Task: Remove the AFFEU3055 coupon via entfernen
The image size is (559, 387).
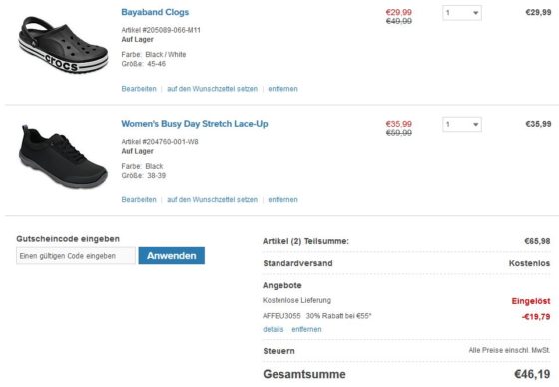Action: [306, 329]
